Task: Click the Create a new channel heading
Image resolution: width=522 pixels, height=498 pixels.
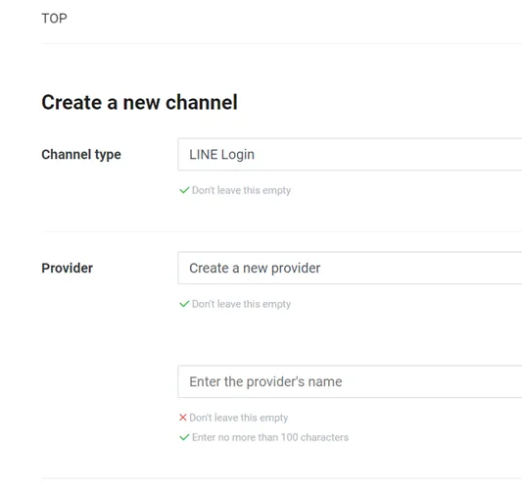Action: (139, 102)
